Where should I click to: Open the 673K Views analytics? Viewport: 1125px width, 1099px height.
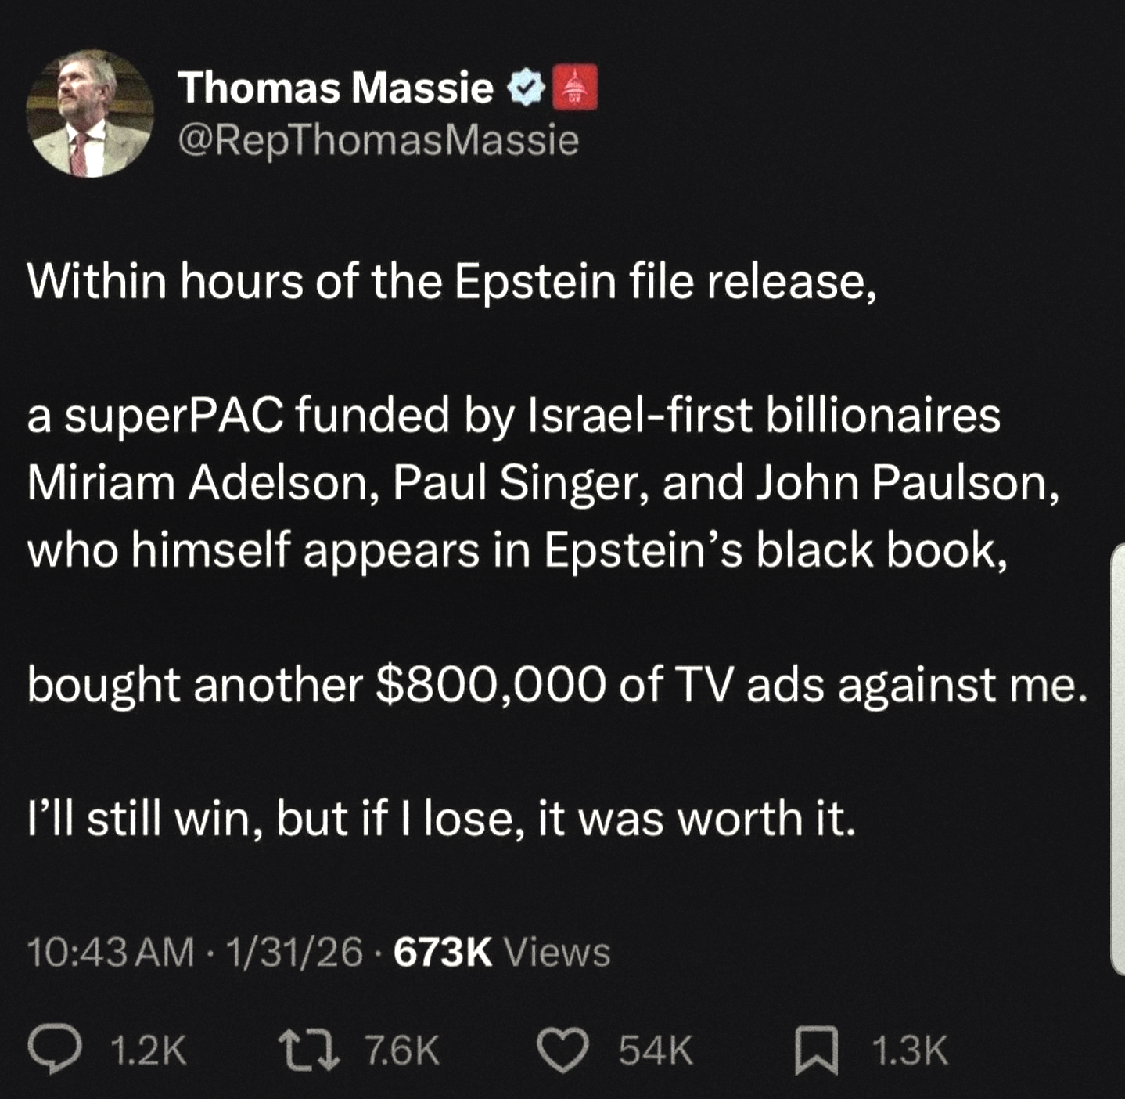(501, 952)
